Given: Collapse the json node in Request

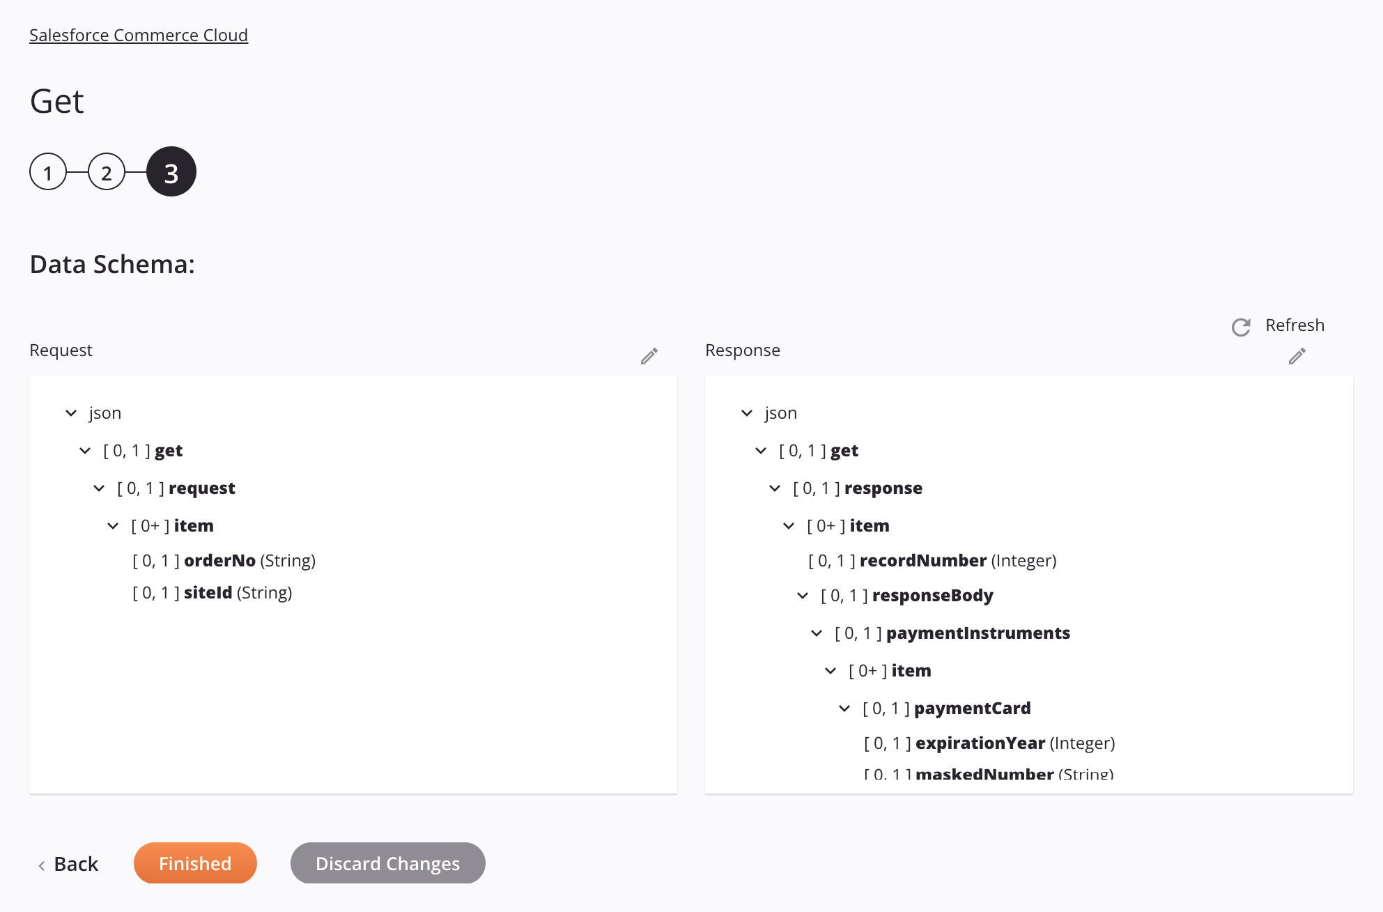Looking at the screenshot, I should [x=70, y=412].
